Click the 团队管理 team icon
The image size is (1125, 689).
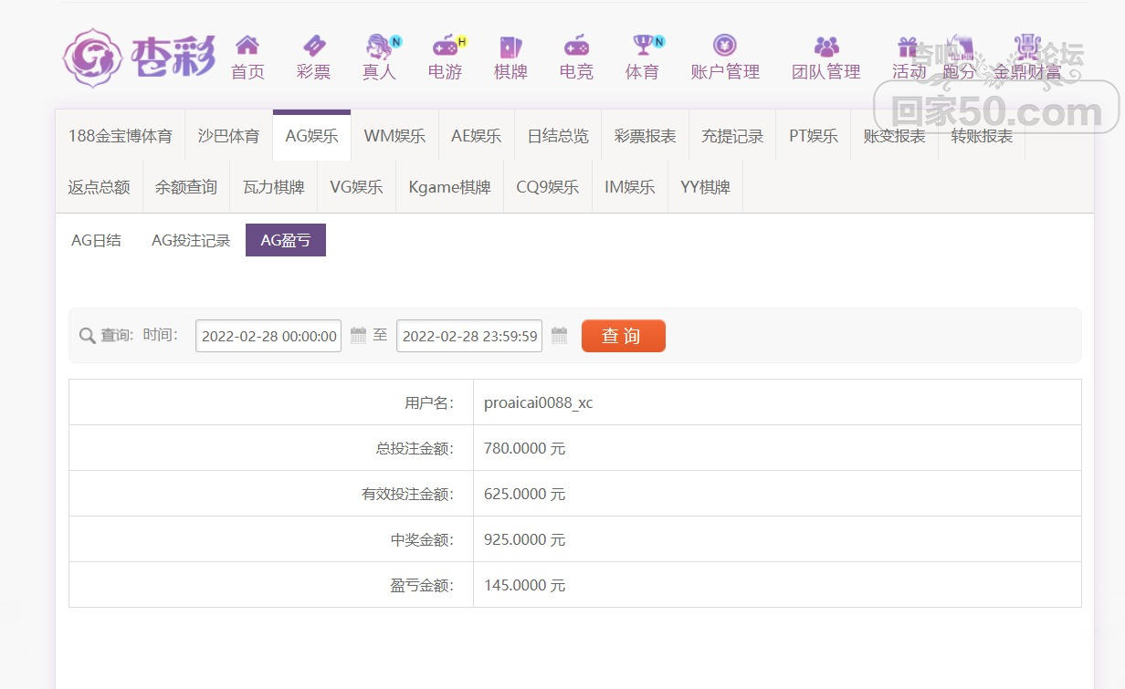pos(825,46)
